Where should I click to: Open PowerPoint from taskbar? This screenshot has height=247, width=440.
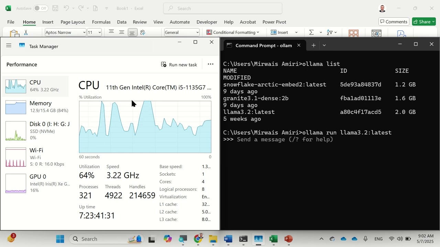click(289, 239)
